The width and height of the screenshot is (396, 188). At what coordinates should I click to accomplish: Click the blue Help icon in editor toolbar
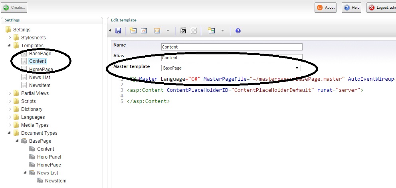(x=238, y=31)
